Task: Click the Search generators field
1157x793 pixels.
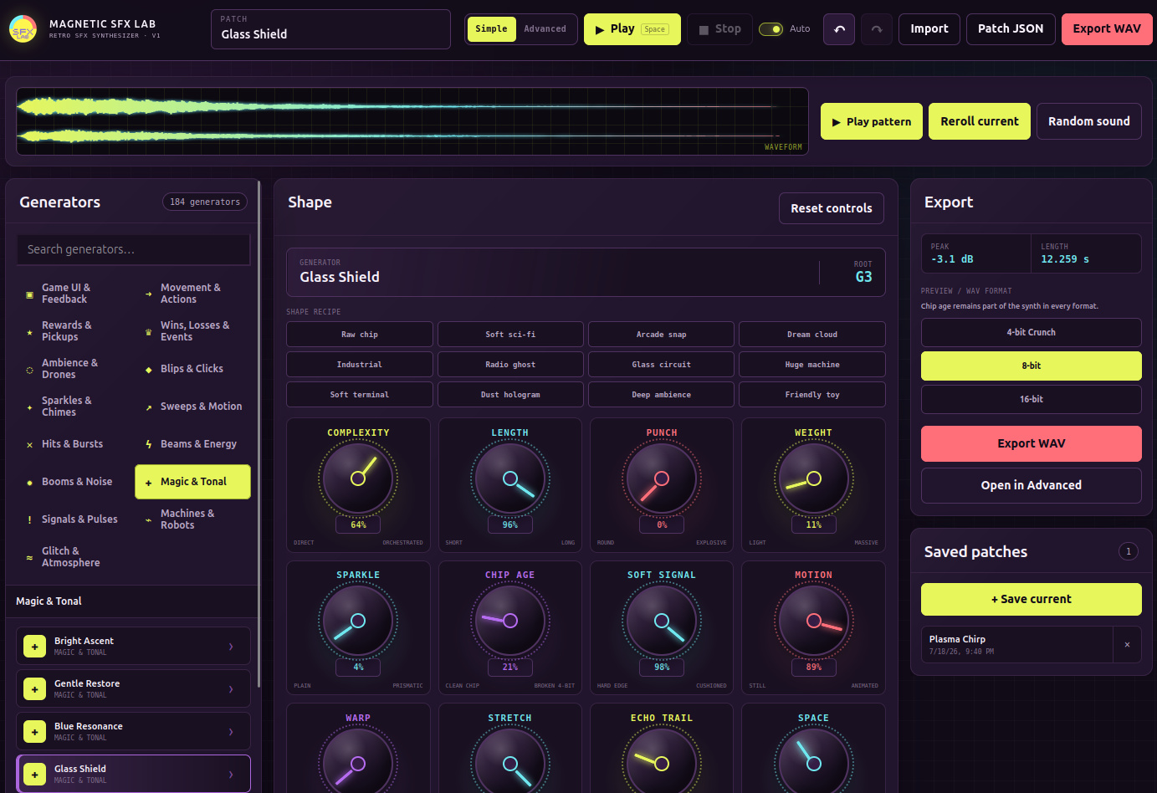Action: click(x=133, y=249)
